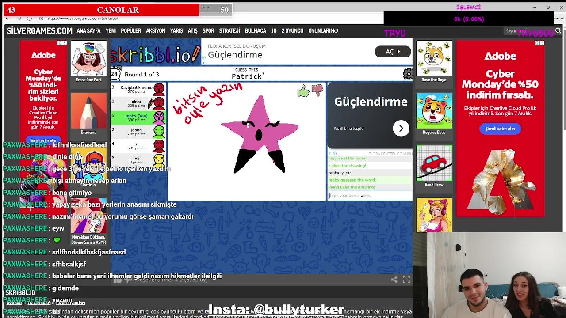
Task: Open the YENİ menu item
Action: click(x=111, y=31)
